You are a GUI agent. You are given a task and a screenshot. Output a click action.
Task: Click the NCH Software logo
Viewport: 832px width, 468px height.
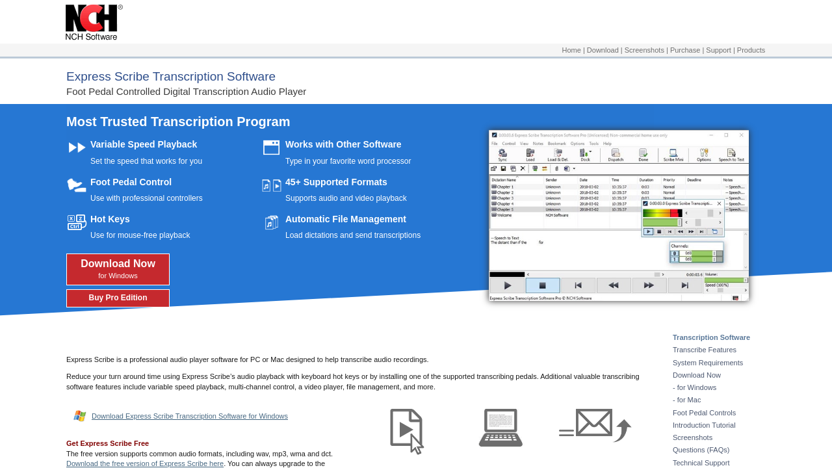click(x=94, y=23)
